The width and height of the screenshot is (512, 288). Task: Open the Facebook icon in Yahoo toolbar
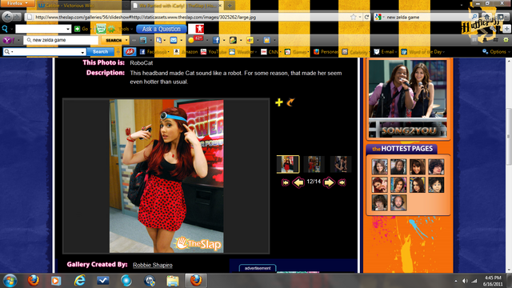pyautogui.click(x=216, y=40)
